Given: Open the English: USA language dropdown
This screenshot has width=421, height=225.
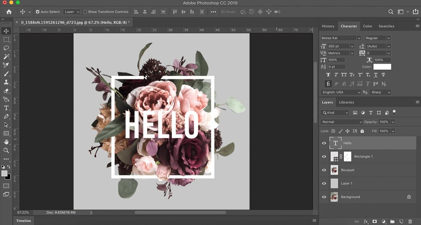Looking at the screenshot, I should click(x=340, y=92).
